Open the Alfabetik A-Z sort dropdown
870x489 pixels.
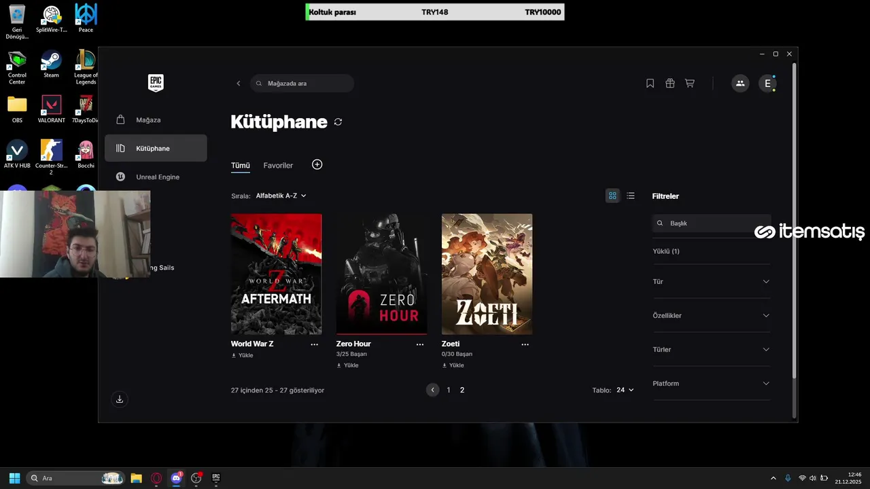pos(281,196)
